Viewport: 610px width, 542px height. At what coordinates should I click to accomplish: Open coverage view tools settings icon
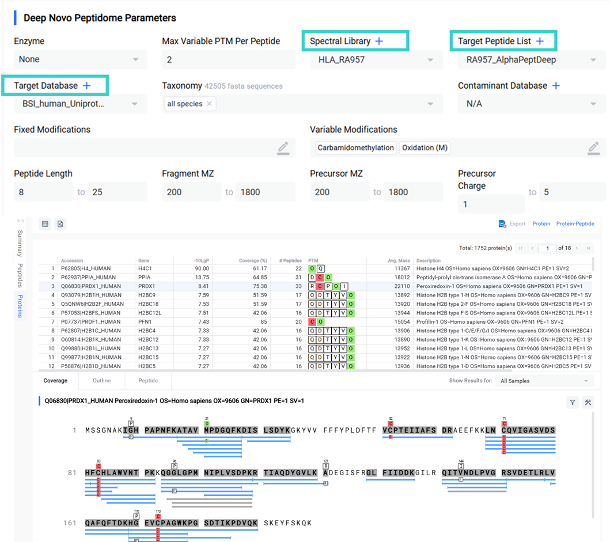pos(588,403)
